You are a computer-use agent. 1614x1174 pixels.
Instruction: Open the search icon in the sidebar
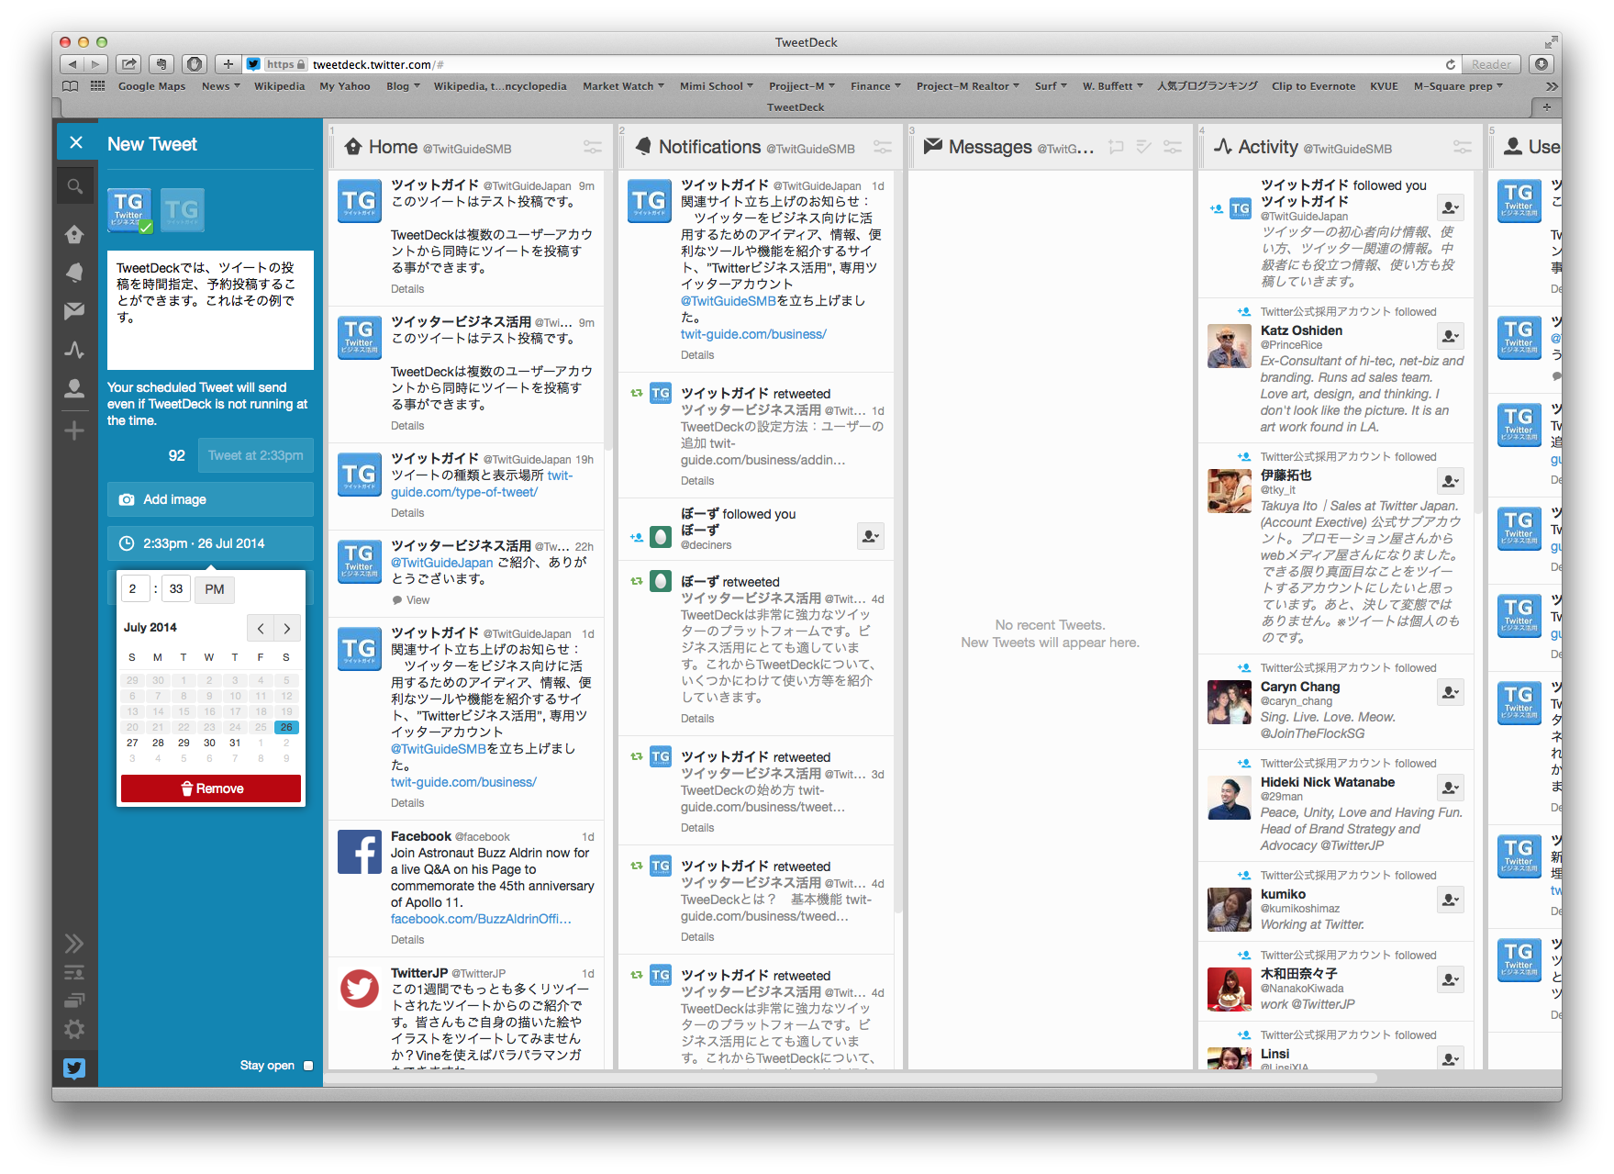pyautogui.click(x=75, y=186)
